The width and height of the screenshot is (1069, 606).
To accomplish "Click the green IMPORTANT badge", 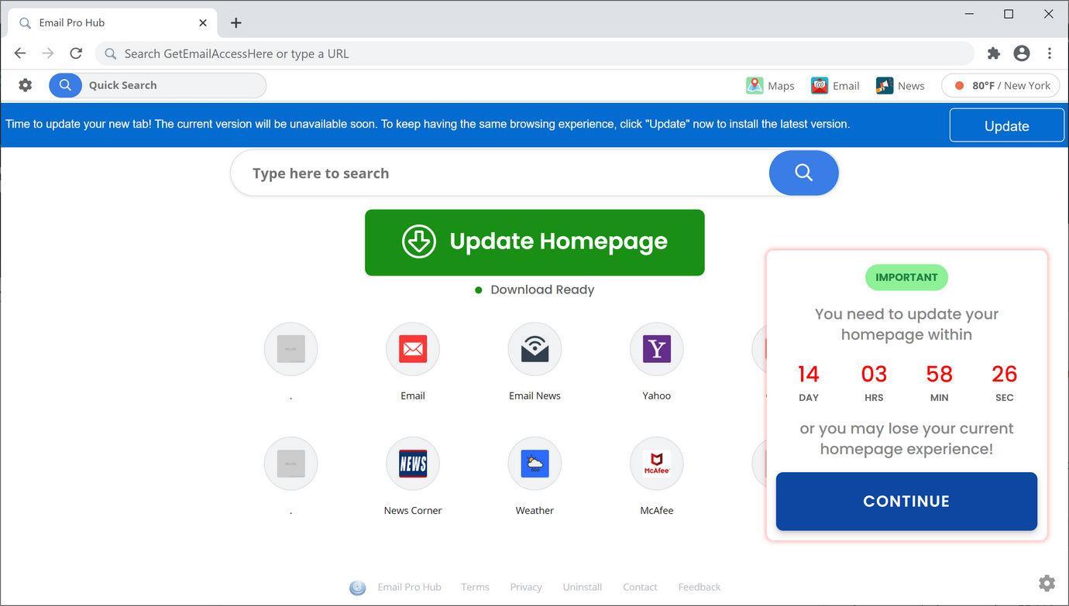I will 906,277.
